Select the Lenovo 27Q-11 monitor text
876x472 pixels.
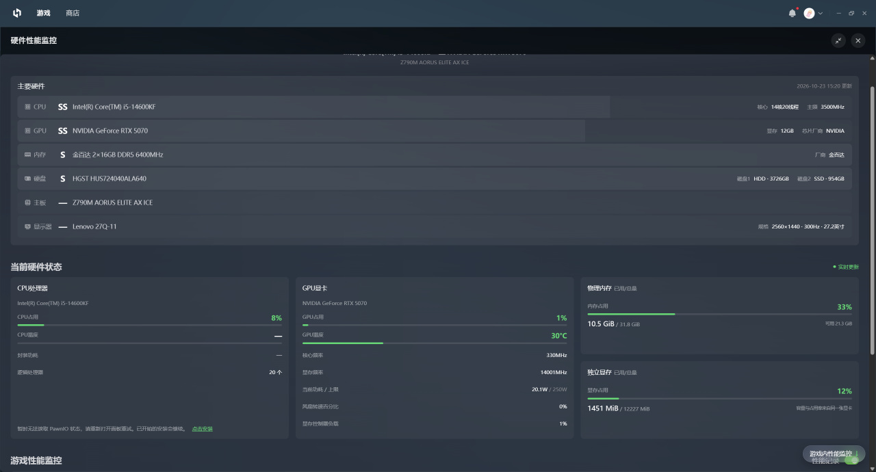(94, 226)
